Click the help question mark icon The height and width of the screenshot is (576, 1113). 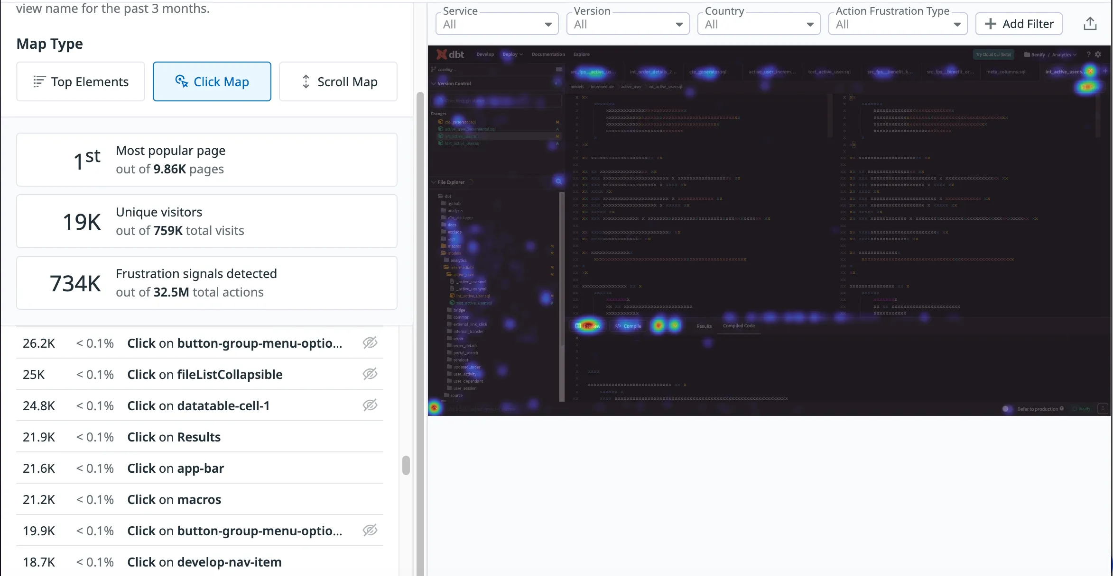pos(1088,54)
